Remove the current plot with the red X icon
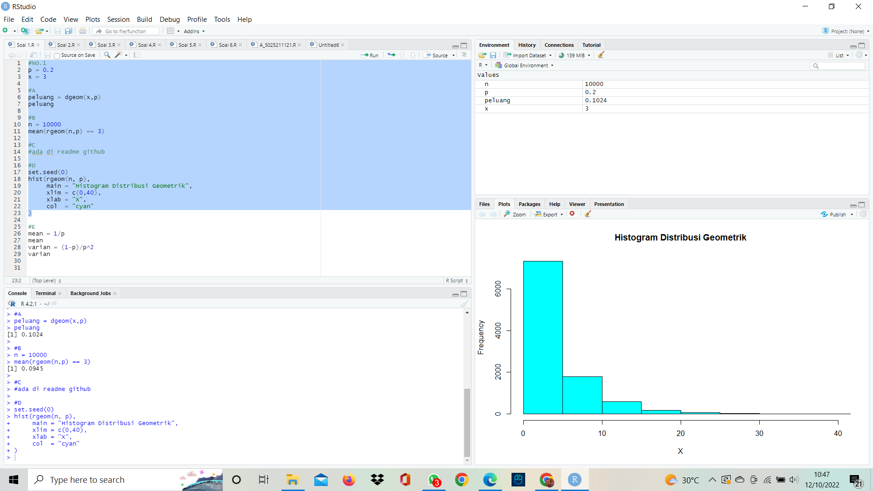Screen dimensions: 873x491 tap(572, 214)
